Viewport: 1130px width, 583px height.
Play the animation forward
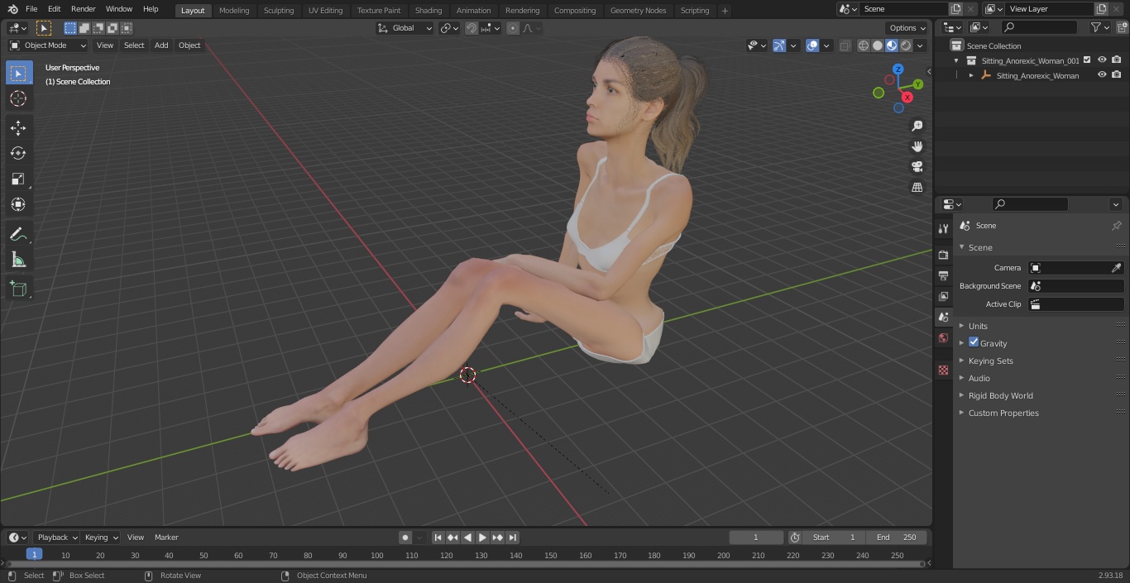pos(482,538)
